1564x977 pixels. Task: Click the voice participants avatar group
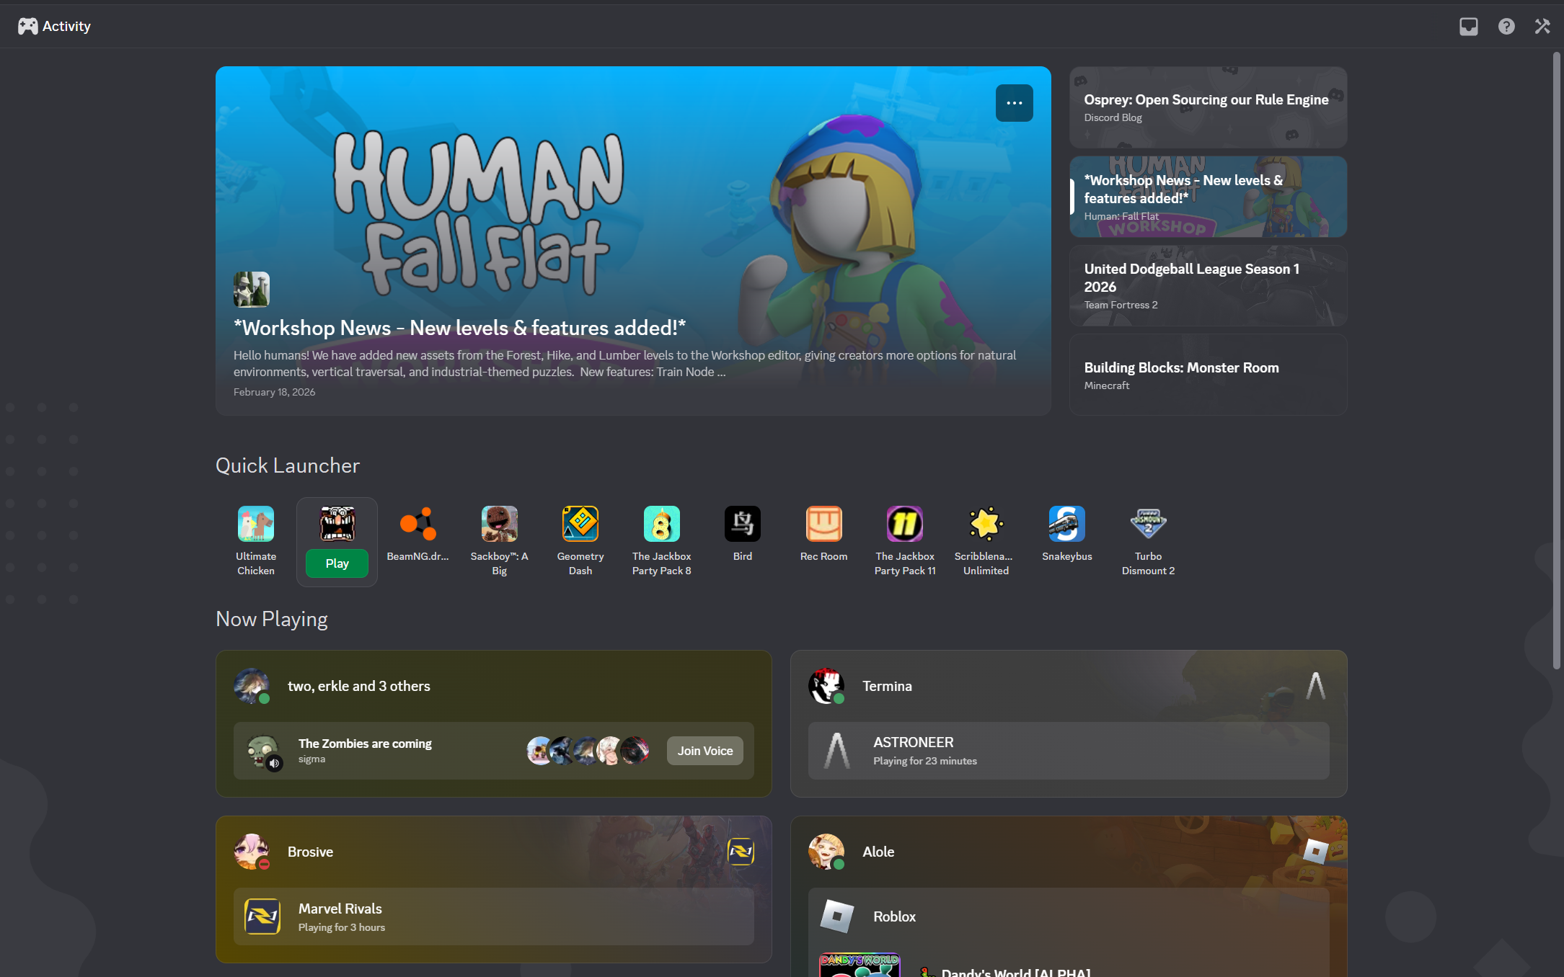pyautogui.click(x=588, y=751)
